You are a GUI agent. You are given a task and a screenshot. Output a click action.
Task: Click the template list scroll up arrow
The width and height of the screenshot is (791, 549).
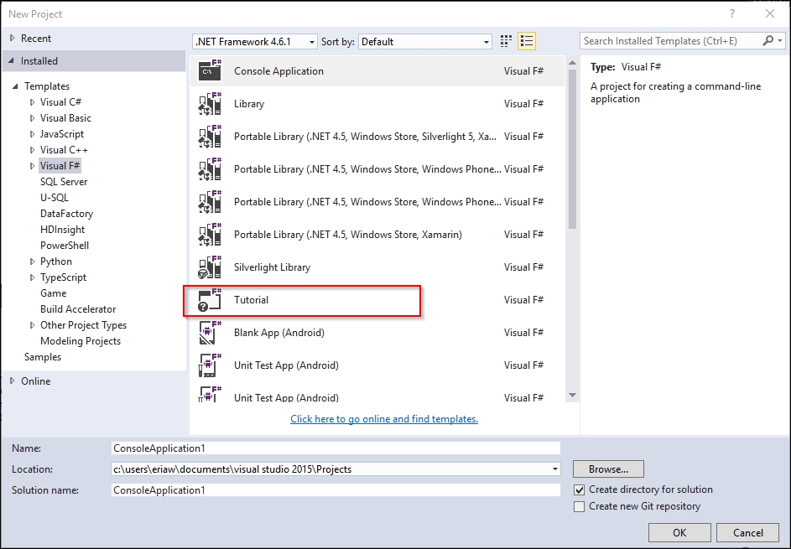point(572,63)
